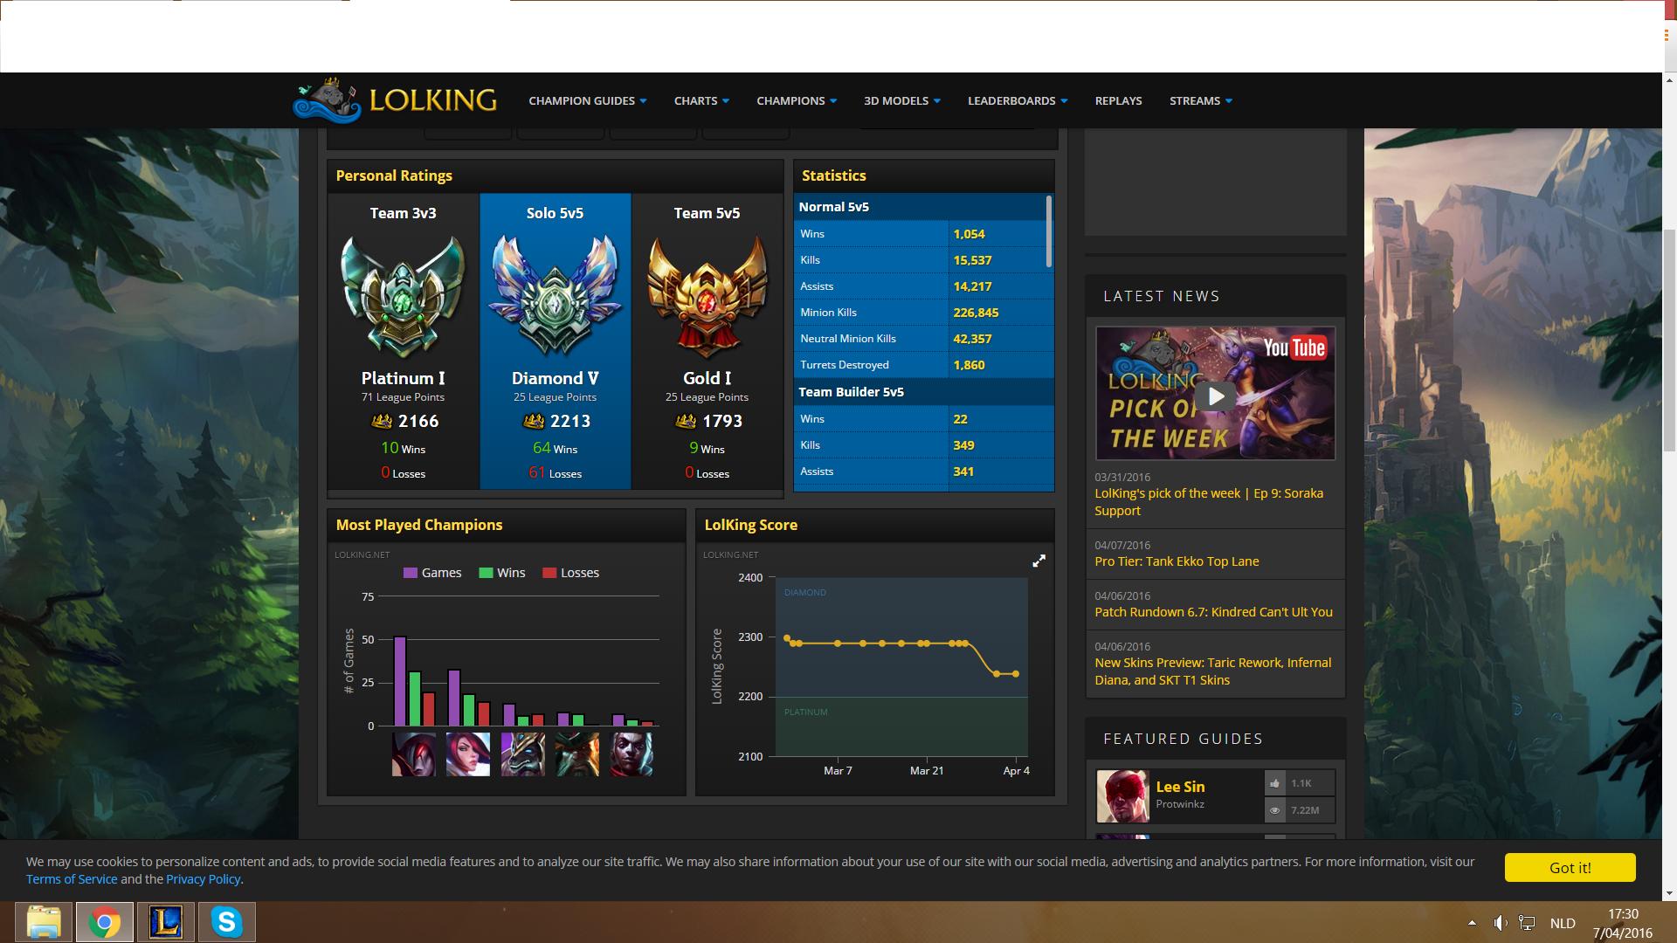Viewport: 1677px width, 943px height.
Task: Expand the LolKing Score chart fullscreen icon
Action: point(1039,561)
